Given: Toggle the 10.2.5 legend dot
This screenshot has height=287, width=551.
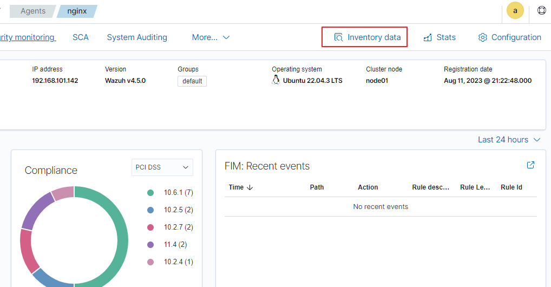Looking at the screenshot, I should (150, 210).
